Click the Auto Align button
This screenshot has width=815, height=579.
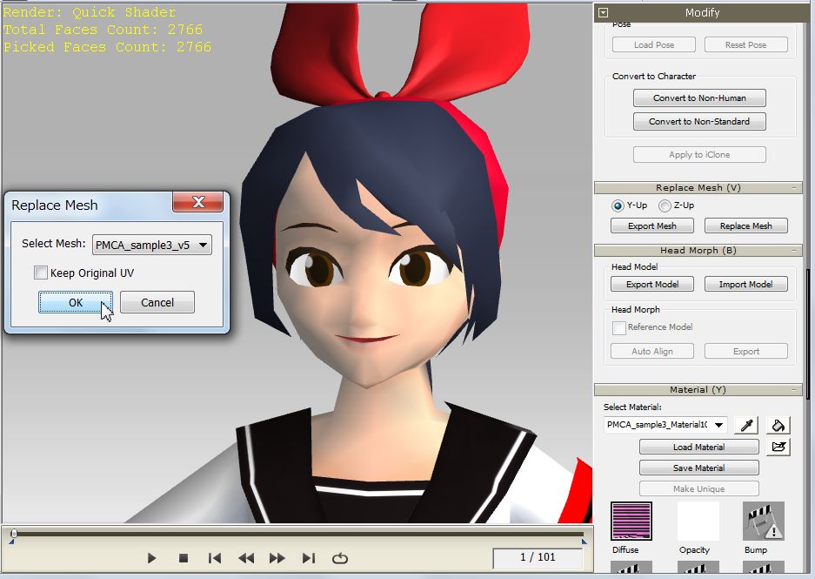click(x=651, y=351)
